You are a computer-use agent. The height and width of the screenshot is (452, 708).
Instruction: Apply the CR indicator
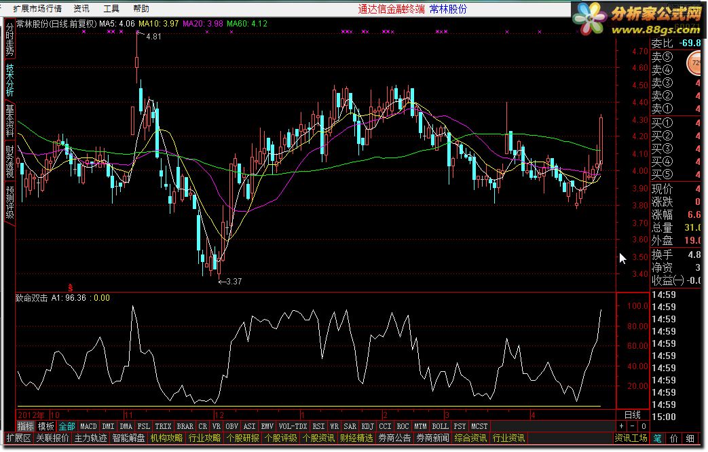pos(203,426)
